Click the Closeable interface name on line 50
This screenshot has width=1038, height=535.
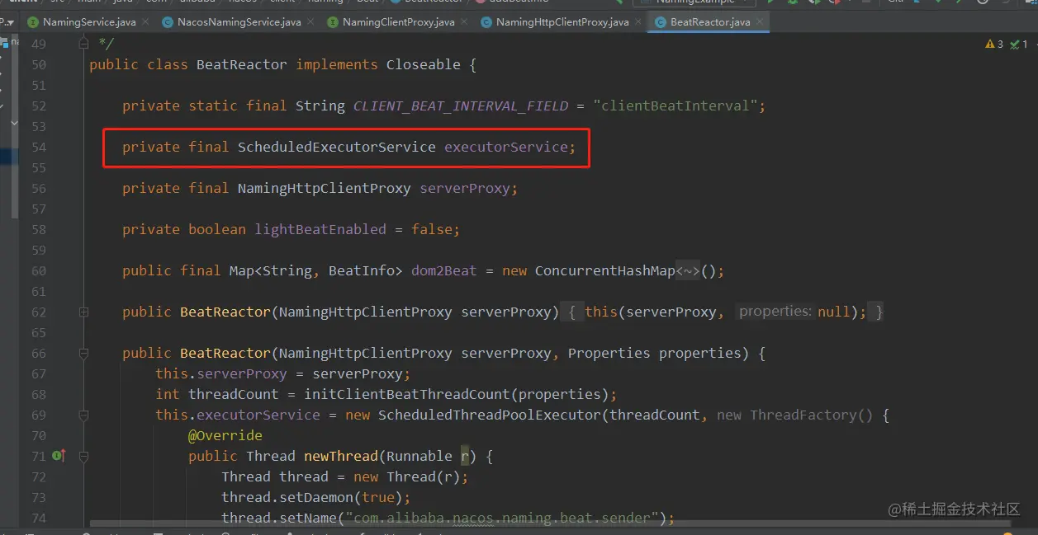[424, 64]
